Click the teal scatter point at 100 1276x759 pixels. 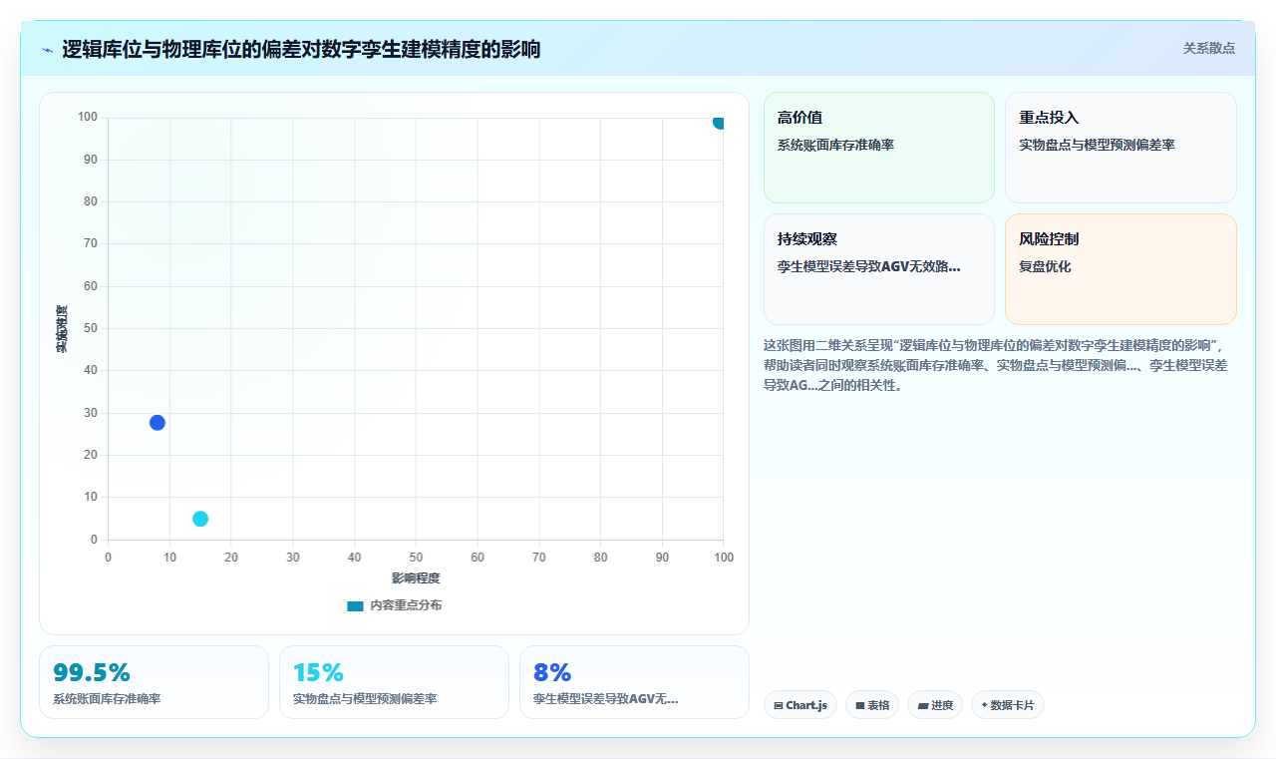[x=719, y=122]
